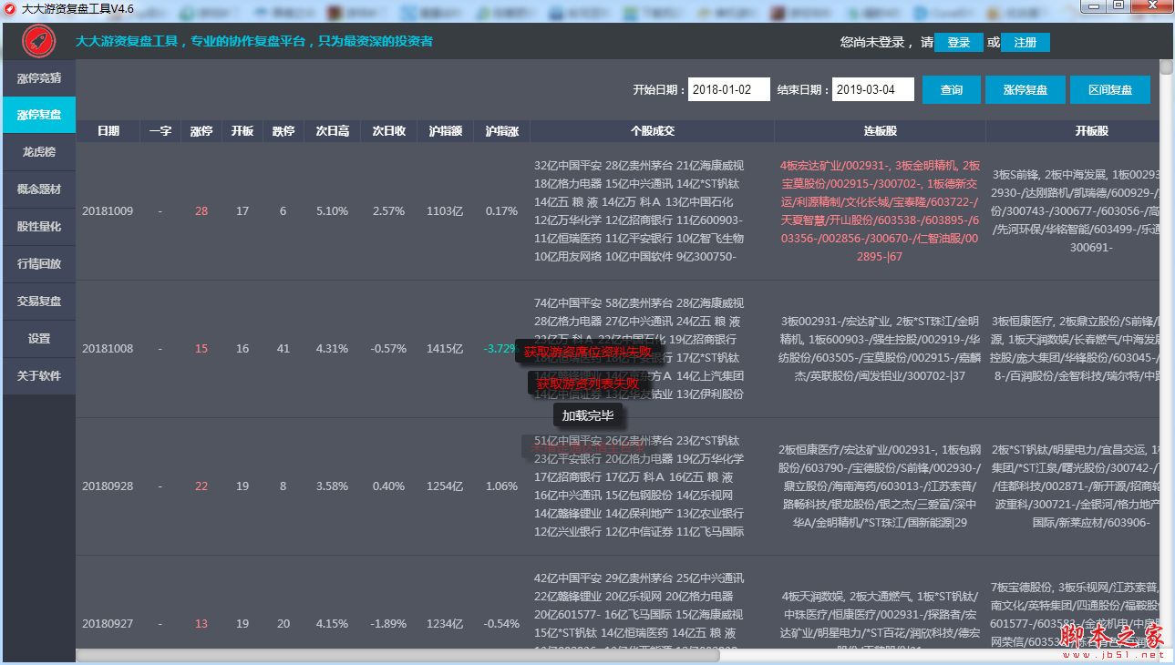The height and width of the screenshot is (665, 1175).
Task: Open the 股性量化 sidebar item
Action: 38,227
